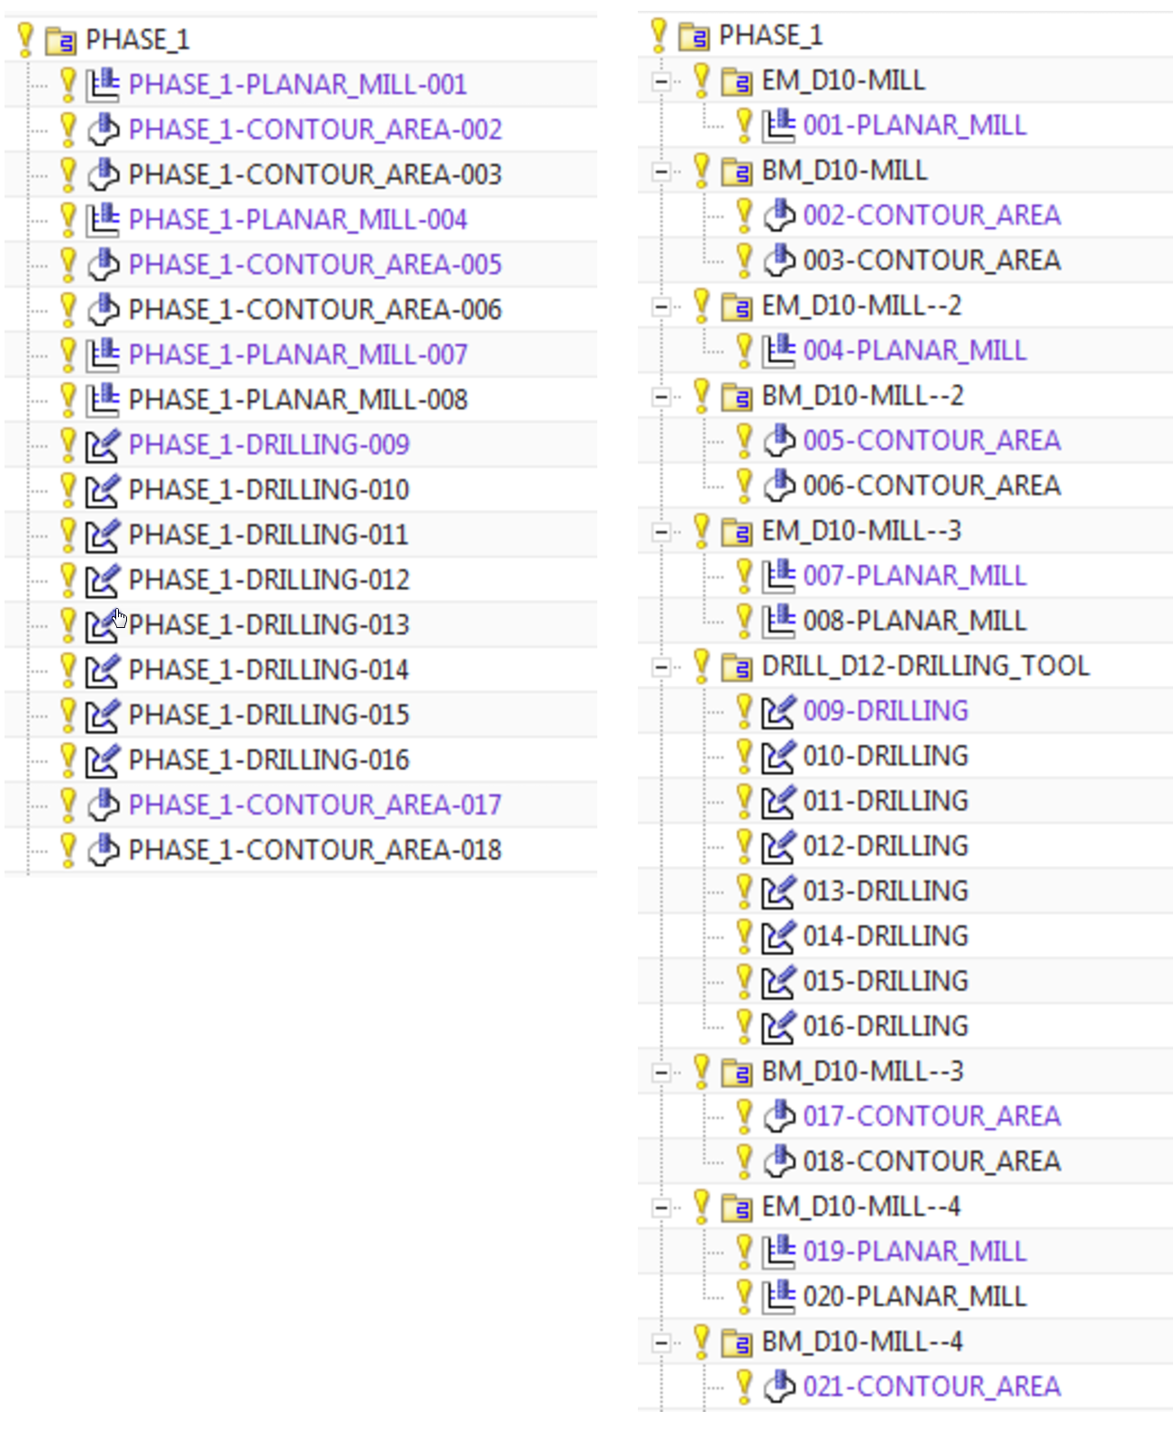This screenshot has height=1429, width=1173.
Task: Collapse the EM_D10-MILL group
Action: click(661, 82)
